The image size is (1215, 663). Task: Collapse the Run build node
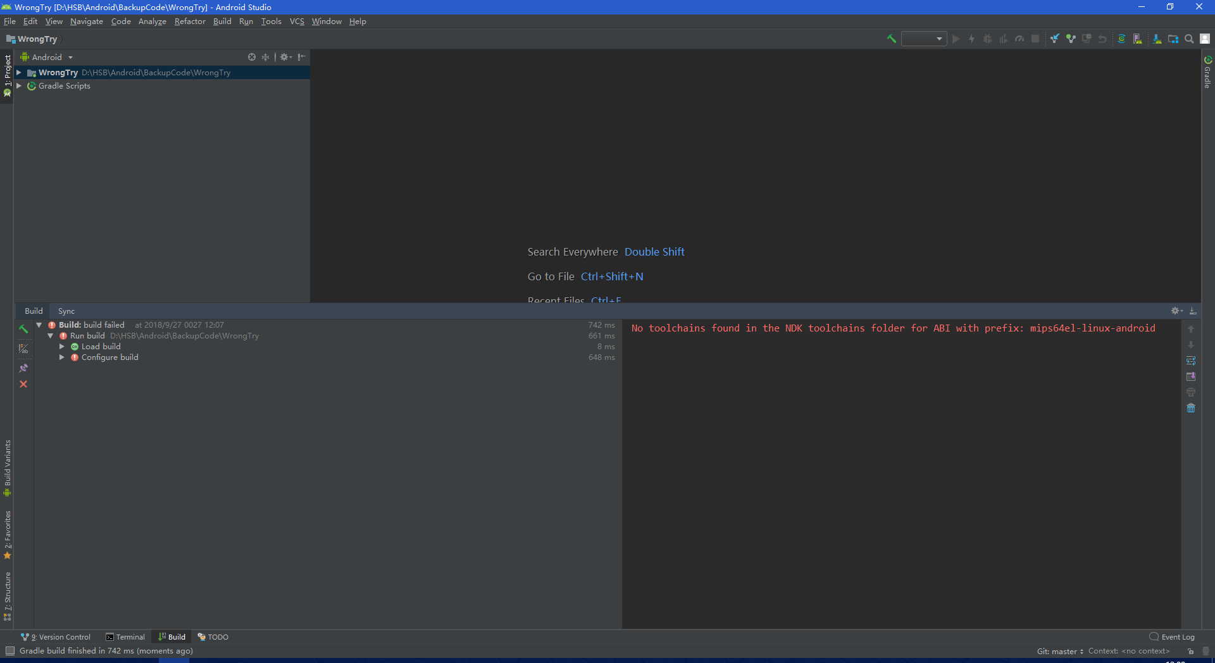(x=51, y=336)
